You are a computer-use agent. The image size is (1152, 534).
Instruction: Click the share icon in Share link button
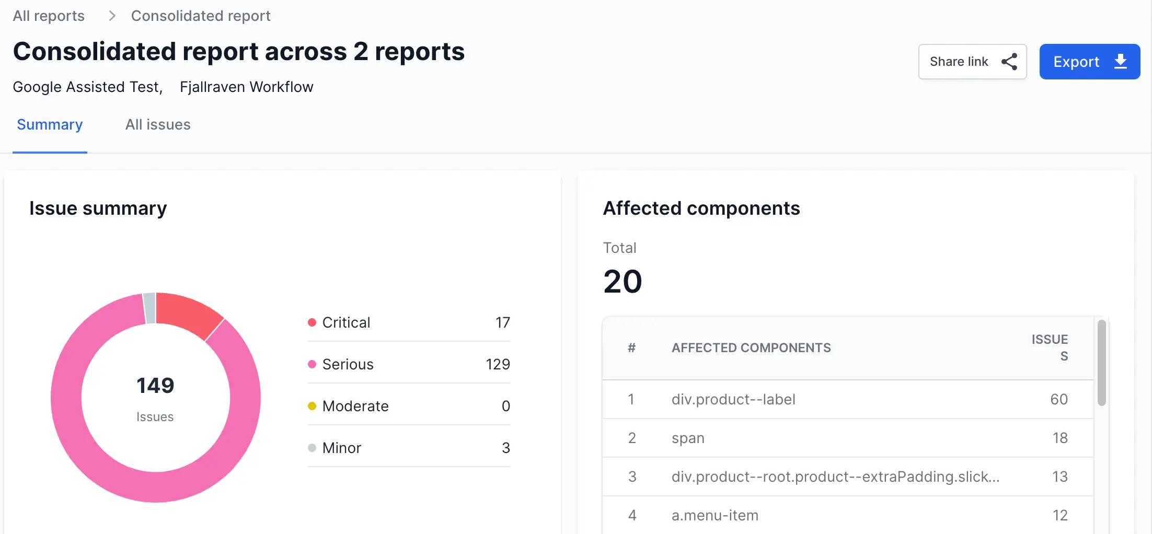tap(1009, 62)
